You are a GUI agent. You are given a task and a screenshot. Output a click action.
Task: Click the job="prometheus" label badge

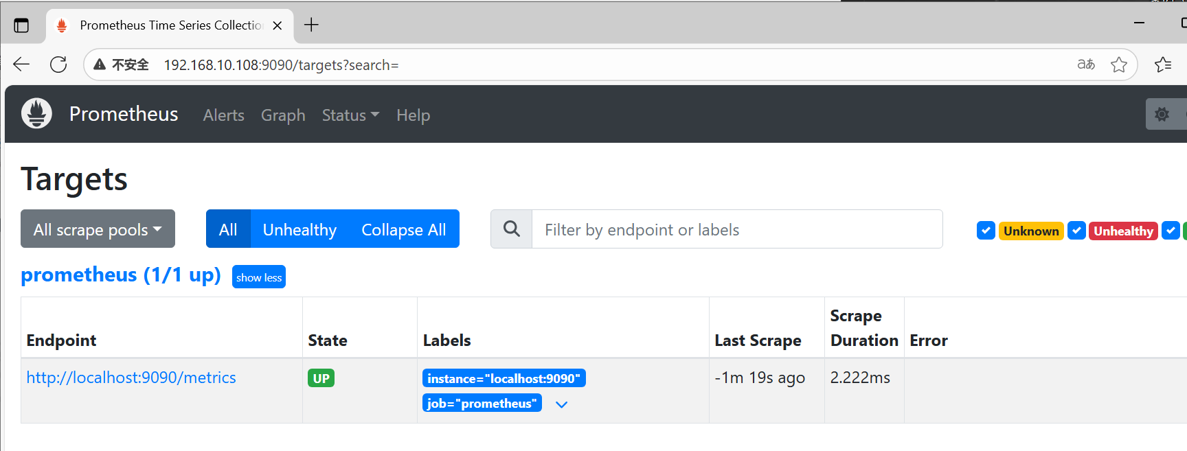(482, 403)
